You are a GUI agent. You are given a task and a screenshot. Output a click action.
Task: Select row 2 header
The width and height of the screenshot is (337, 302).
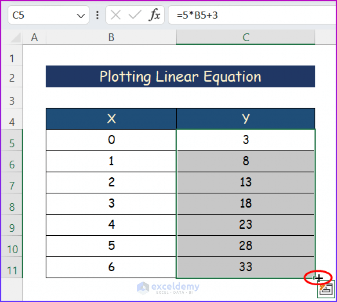[12, 77]
